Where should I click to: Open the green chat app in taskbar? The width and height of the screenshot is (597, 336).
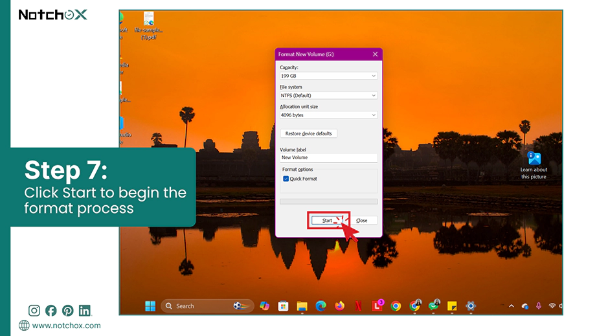click(433, 305)
